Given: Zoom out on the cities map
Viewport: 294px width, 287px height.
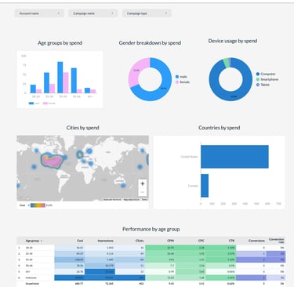Looking at the screenshot, I should (x=143, y=192).
